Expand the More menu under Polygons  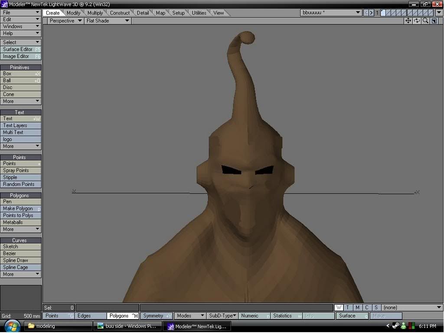[21, 229]
